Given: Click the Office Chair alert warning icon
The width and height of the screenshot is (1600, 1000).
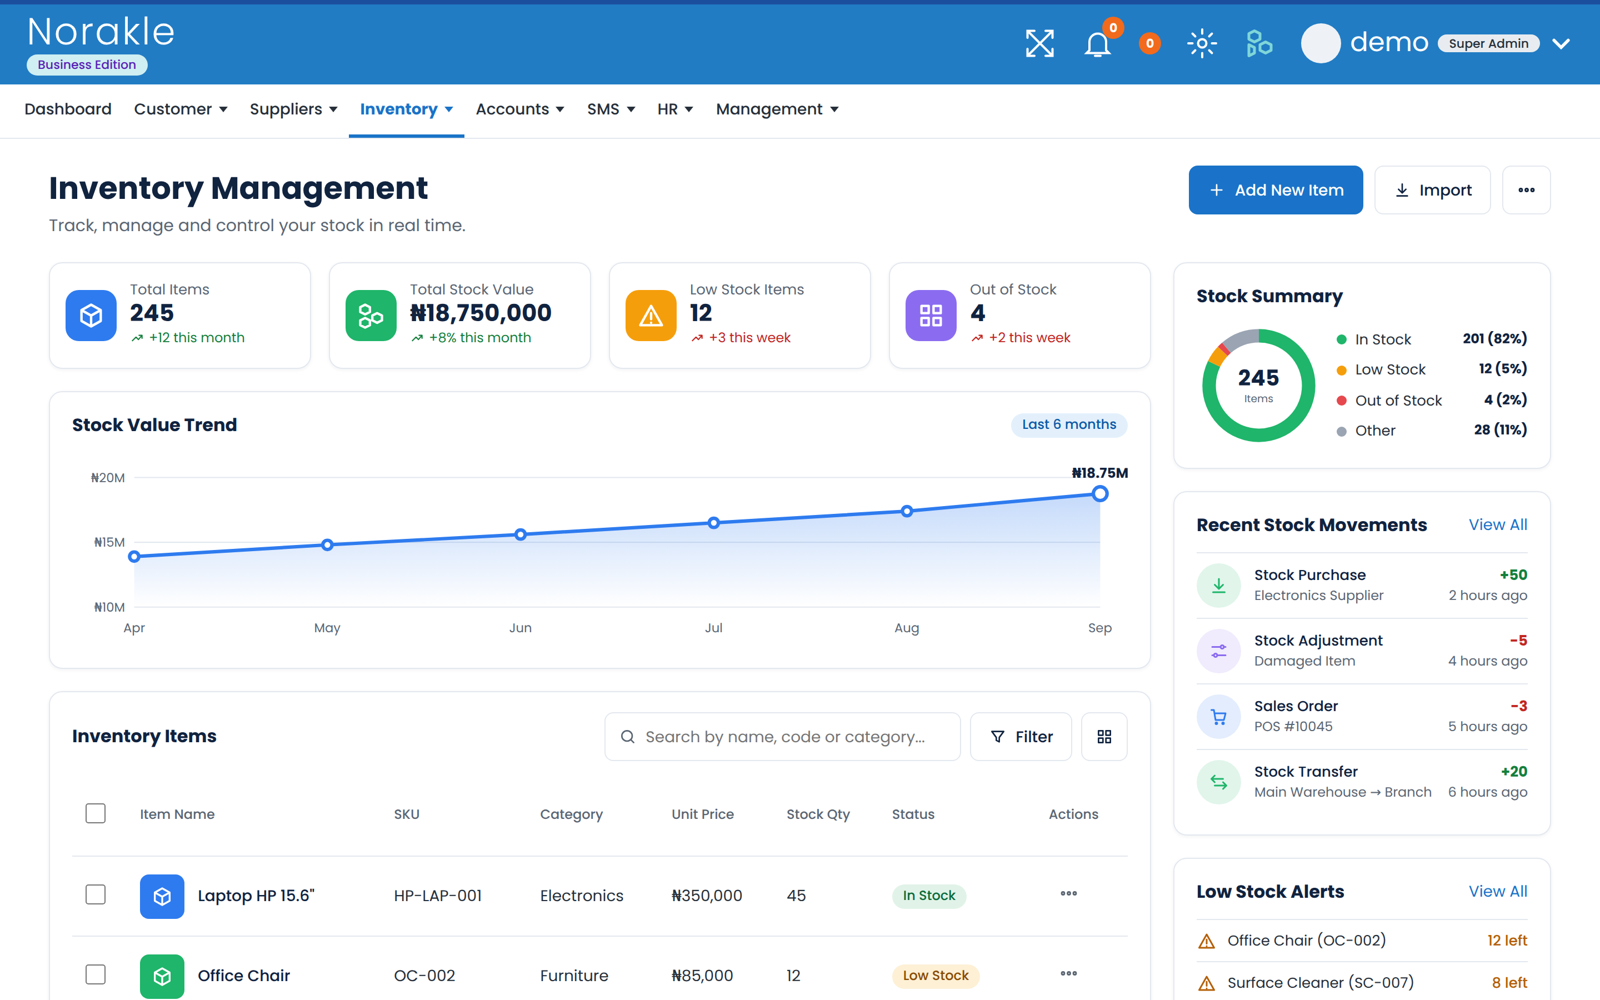Looking at the screenshot, I should 1207,941.
